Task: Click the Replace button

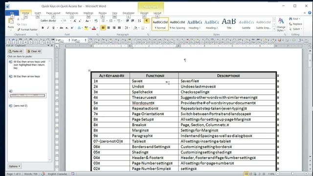Action: [295, 24]
